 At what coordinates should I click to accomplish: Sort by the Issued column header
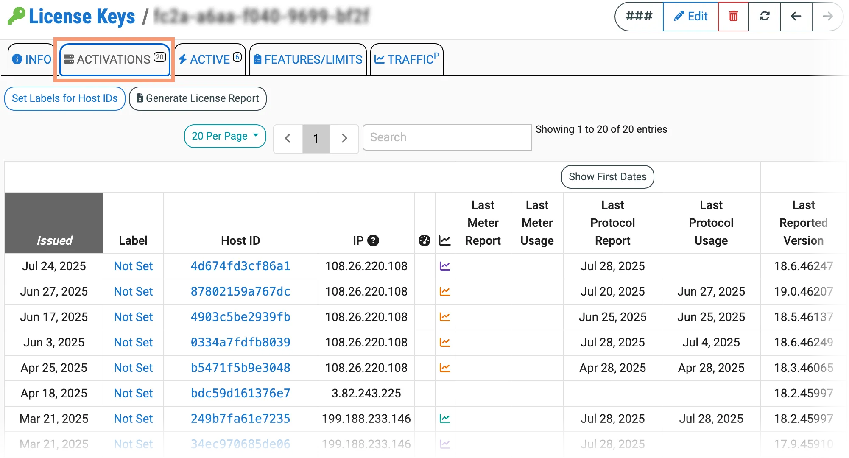54,223
